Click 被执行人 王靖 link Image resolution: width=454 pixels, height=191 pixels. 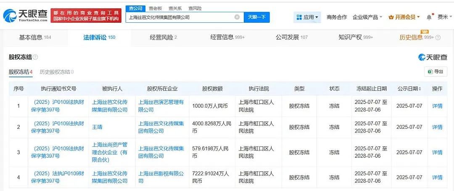97,127
